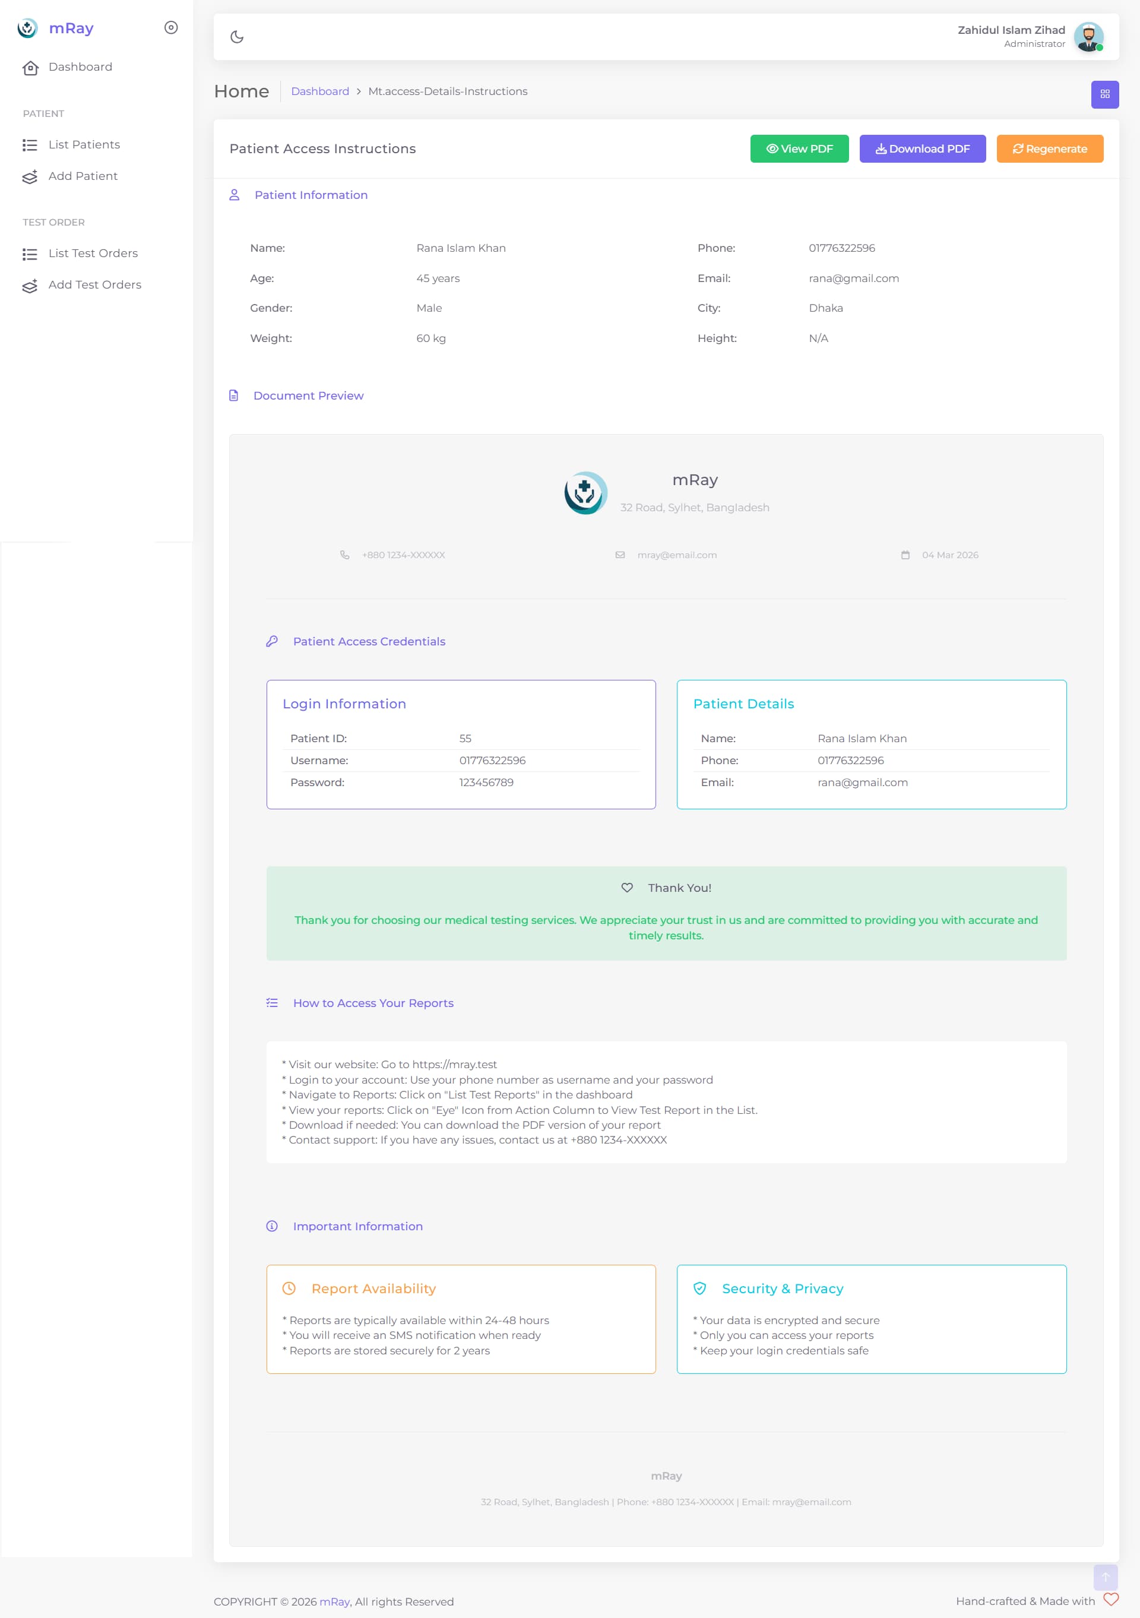Click the Regenerate button
Image resolution: width=1140 pixels, height=1618 pixels.
click(1049, 148)
